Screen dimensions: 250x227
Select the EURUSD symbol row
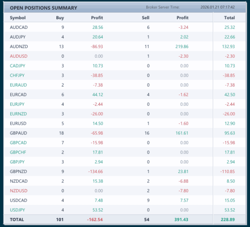[124, 124]
